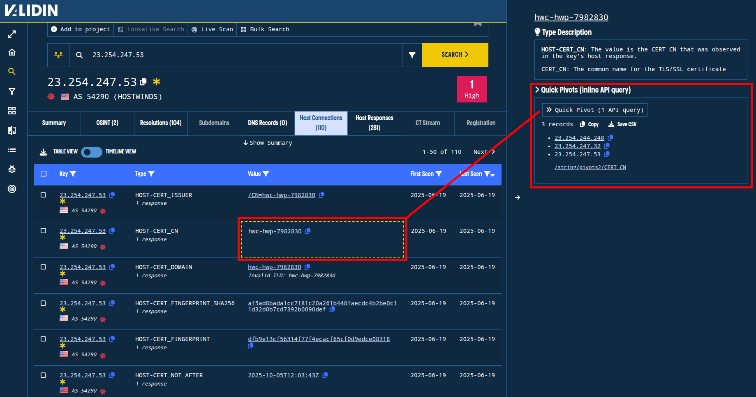The image size is (756, 397).
Task: Go to Next page of results
Action: 484,152
